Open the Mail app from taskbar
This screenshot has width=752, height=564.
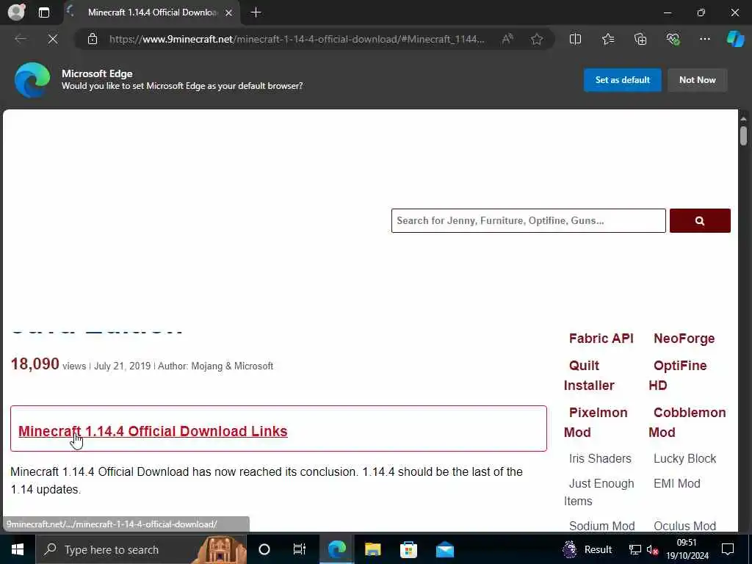tap(444, 549)
